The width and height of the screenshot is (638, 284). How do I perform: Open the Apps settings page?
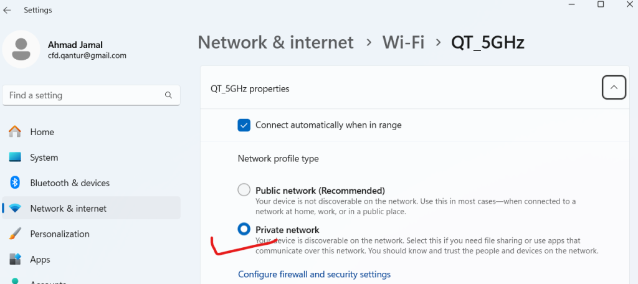click(40, 260)
